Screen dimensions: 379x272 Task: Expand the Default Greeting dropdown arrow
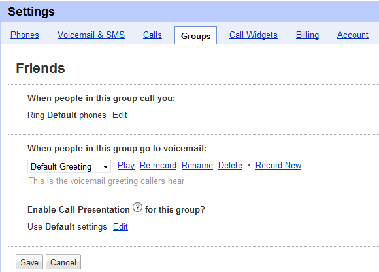[x=105, y=167]
